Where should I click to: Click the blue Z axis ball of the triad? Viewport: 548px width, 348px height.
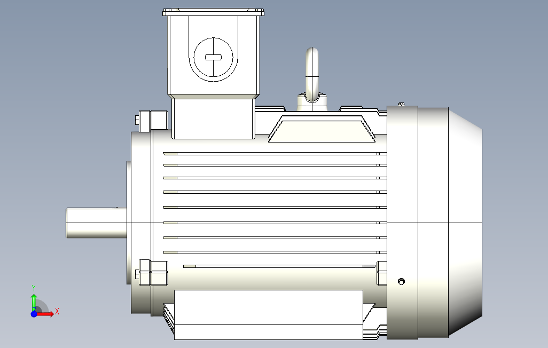click(x=34, y=314)
